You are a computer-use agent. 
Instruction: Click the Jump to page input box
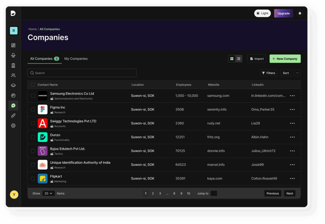tap(214, 193)
